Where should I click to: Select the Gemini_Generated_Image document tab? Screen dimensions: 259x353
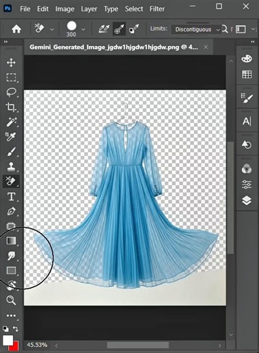[114, 48]
